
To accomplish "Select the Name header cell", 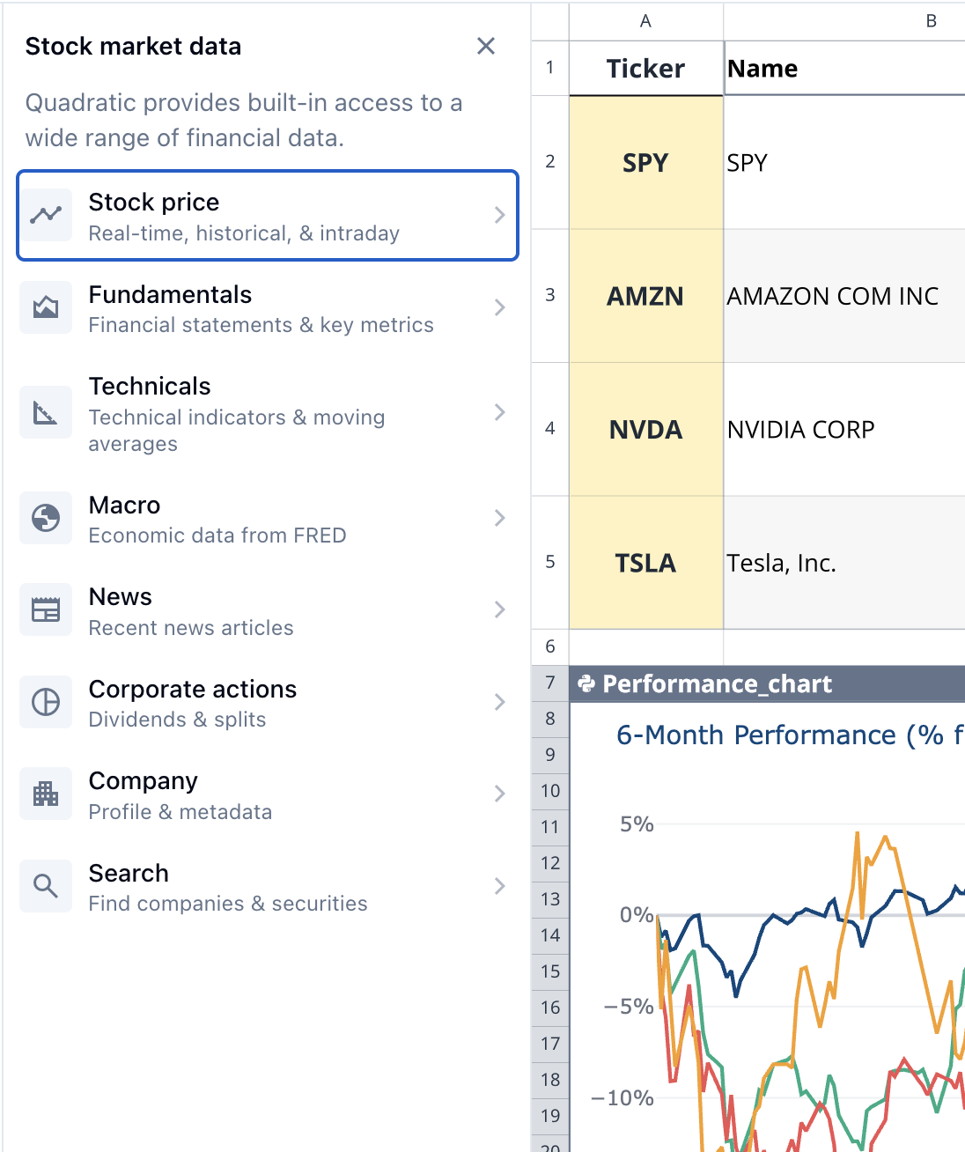I will pyautogui.click(x=844, y=68).
